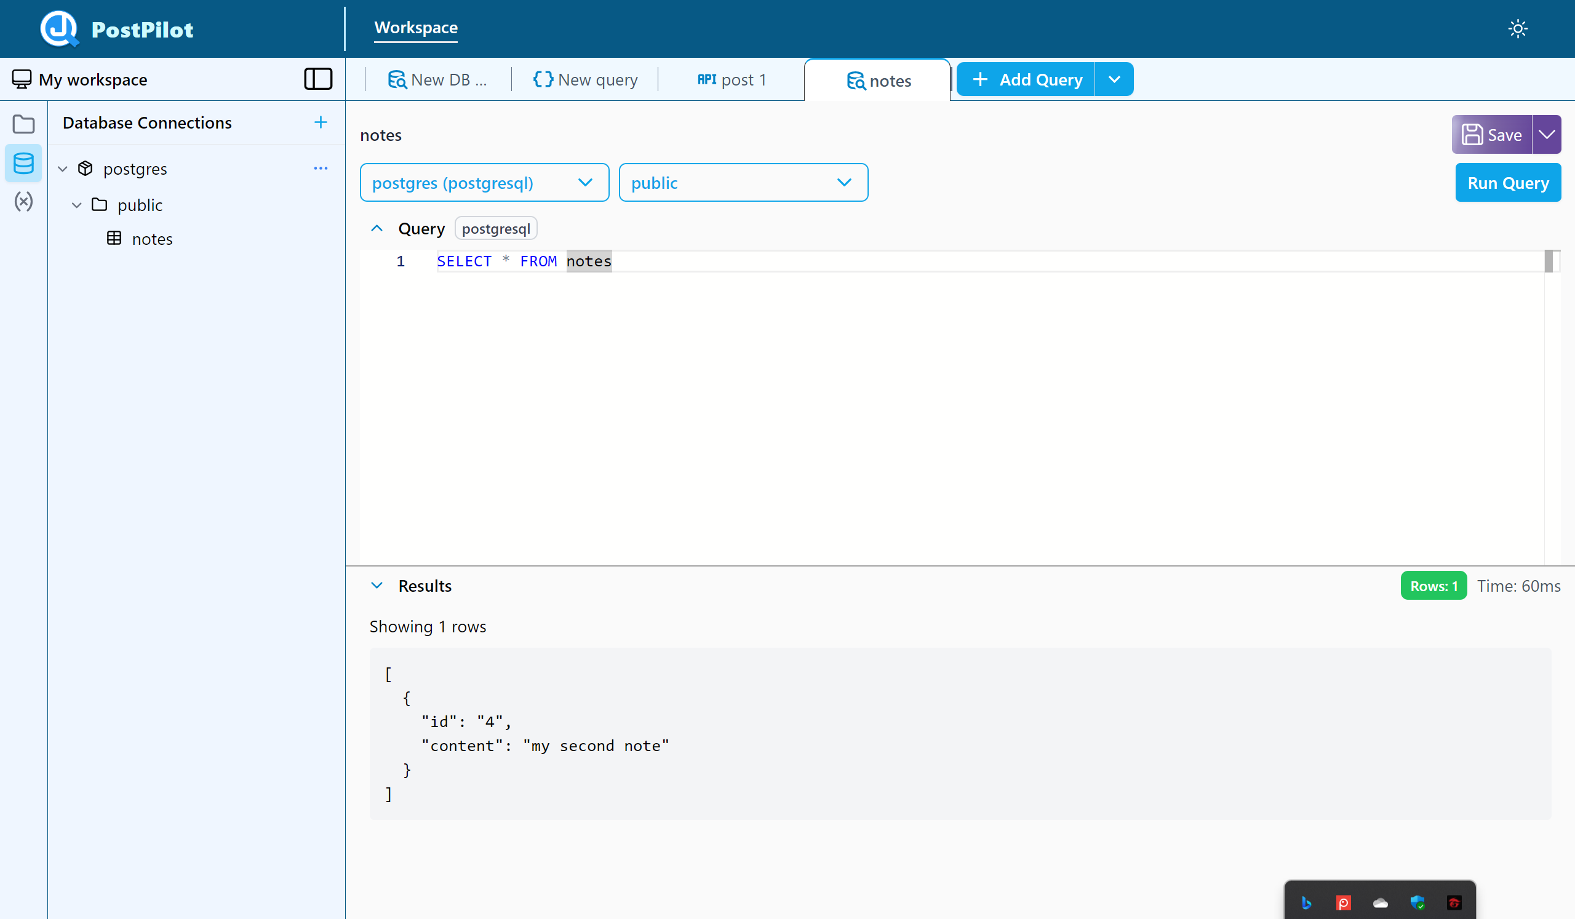Switch to the post 1 API tab
This screenshot has height=919, width=1575.
(732, 80)
